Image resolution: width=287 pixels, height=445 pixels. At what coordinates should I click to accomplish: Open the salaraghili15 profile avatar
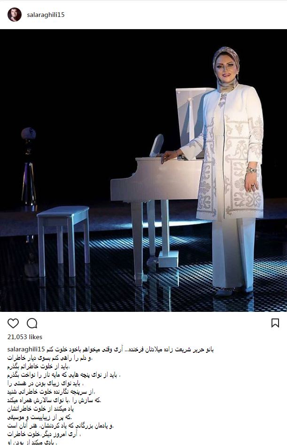tap(15, 15)
